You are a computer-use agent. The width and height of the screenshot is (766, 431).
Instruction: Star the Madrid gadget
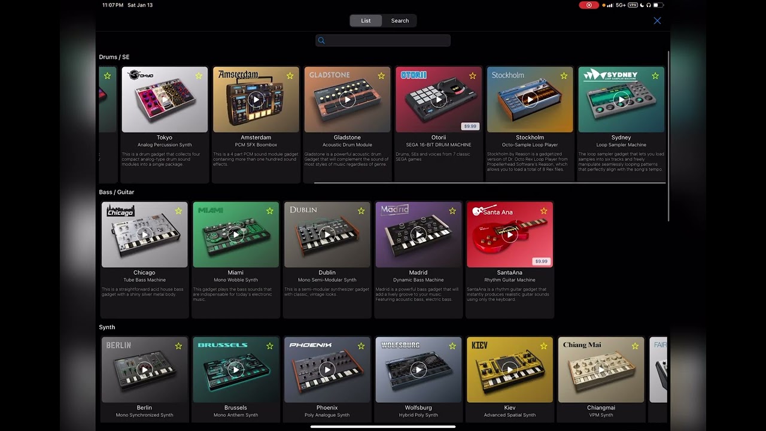coord(452,211)
